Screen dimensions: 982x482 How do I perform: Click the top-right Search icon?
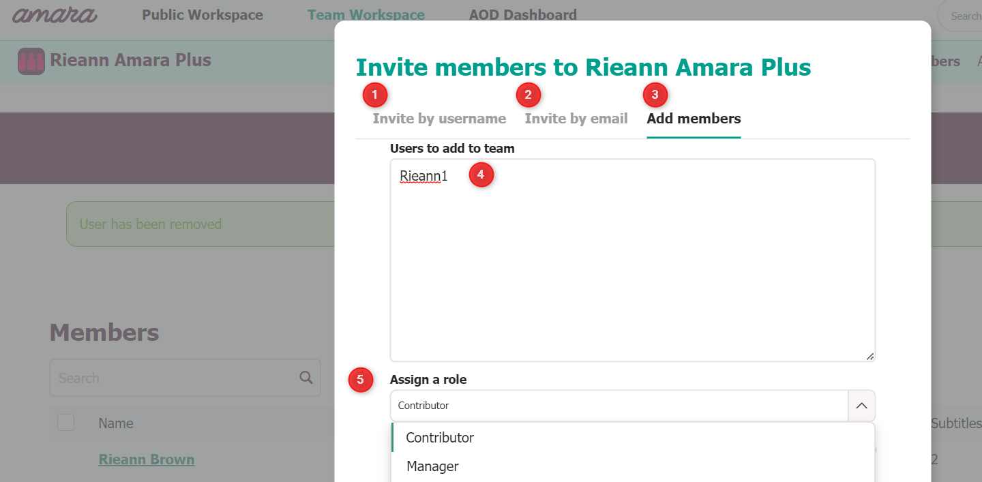point(968,15)
